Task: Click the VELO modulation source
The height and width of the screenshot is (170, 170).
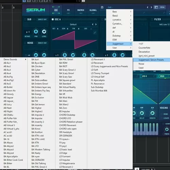Action: click(x=162, y=76)
